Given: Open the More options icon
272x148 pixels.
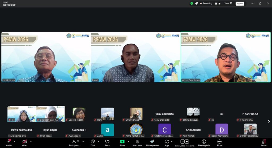Looking at the screenshot, I should [219, 142].
